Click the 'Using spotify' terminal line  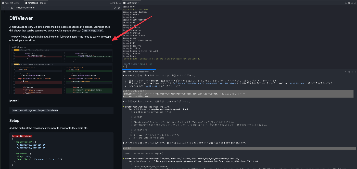pos(131,38)
